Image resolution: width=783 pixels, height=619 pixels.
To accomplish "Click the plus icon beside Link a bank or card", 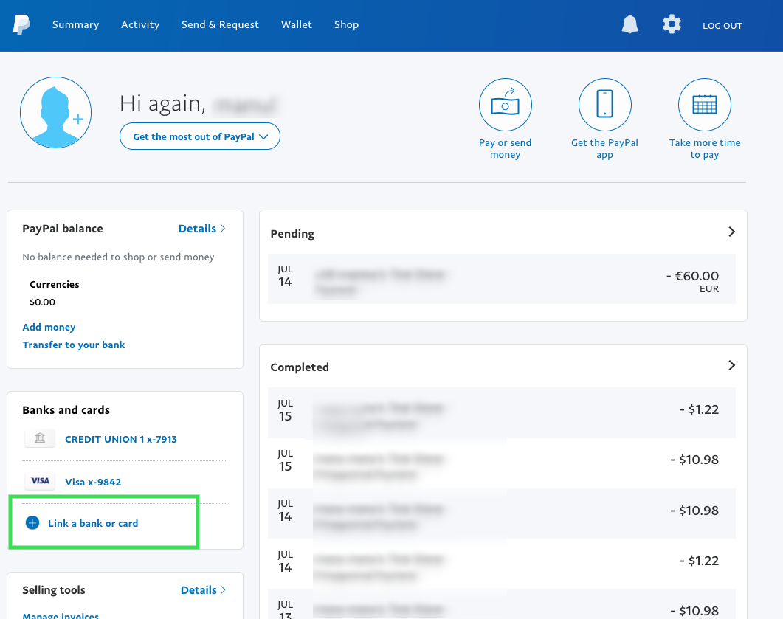I will [x=32, y=522].
